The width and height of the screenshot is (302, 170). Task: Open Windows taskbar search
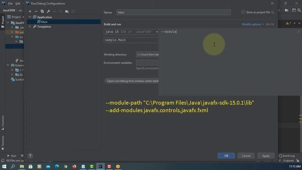click(13, 166)
